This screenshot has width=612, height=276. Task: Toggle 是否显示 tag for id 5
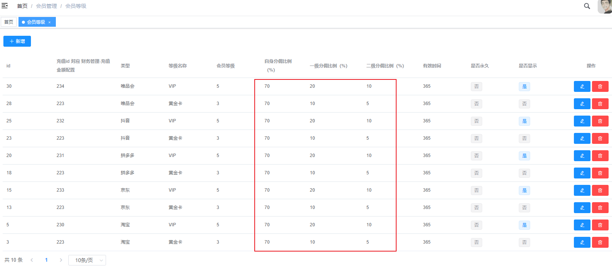click(524, 225)
